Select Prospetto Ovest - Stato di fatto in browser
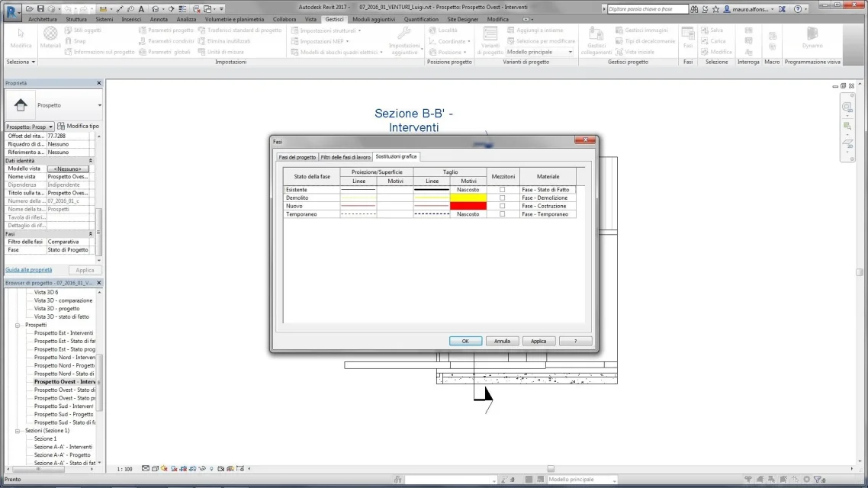Image resolution: width=868 pixels, height=488 pixels. coord(65,390)
